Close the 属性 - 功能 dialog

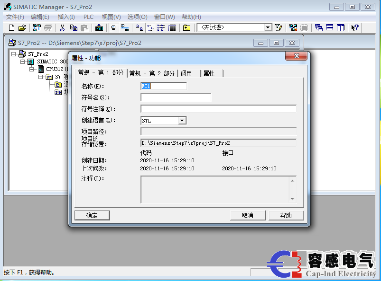(297, 56)
